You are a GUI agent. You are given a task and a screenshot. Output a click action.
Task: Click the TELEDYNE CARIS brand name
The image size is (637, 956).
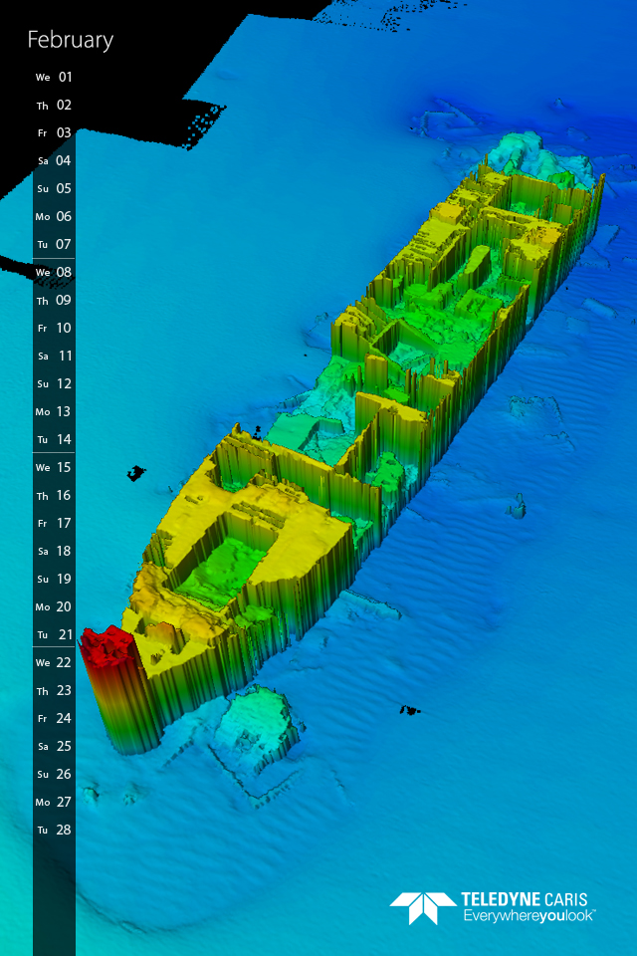tap(525, 899)
